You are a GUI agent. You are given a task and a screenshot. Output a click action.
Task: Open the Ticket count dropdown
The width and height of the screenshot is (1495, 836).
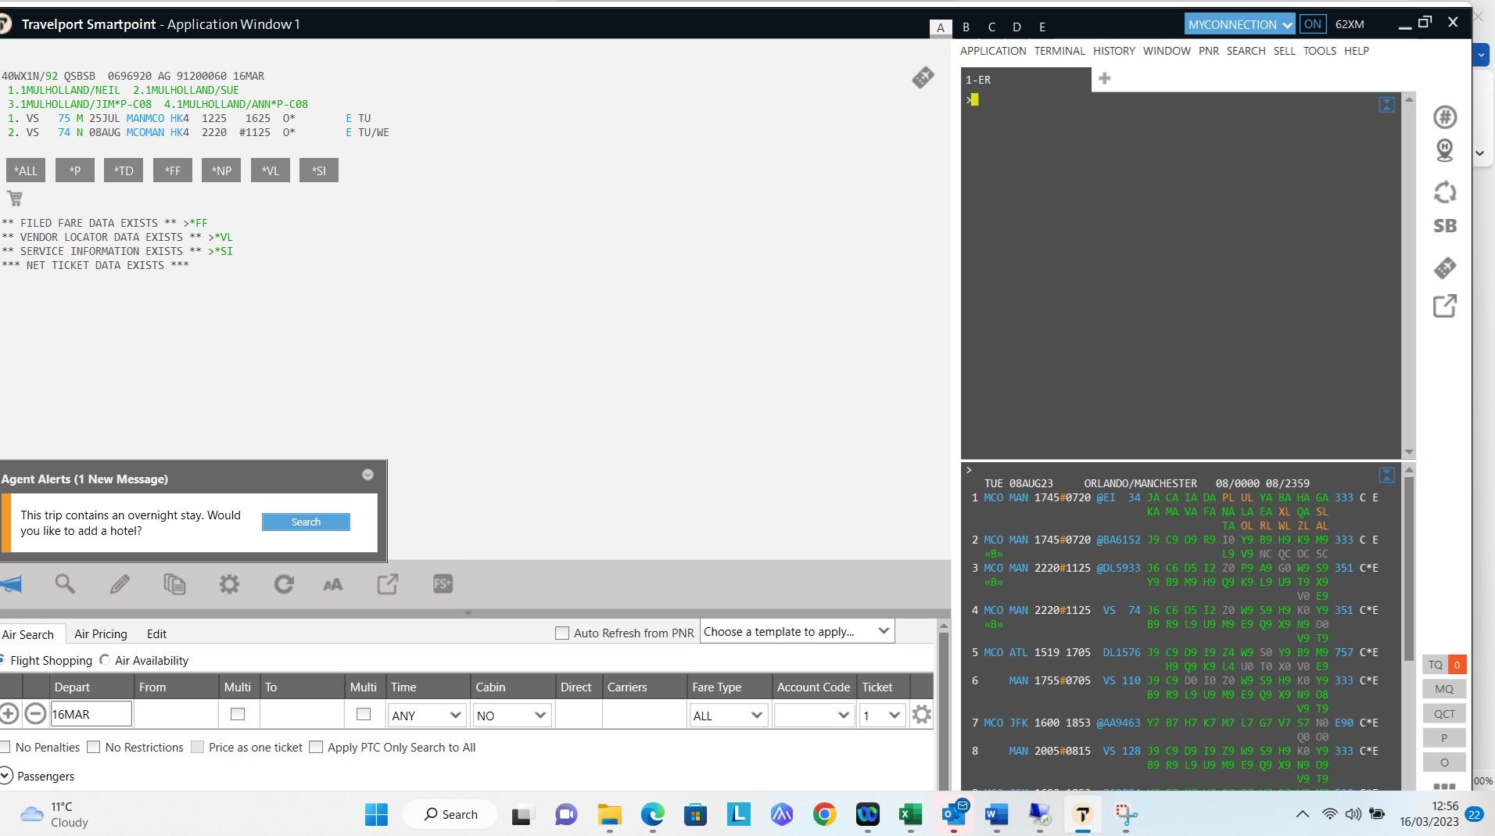tap(882, 716)
